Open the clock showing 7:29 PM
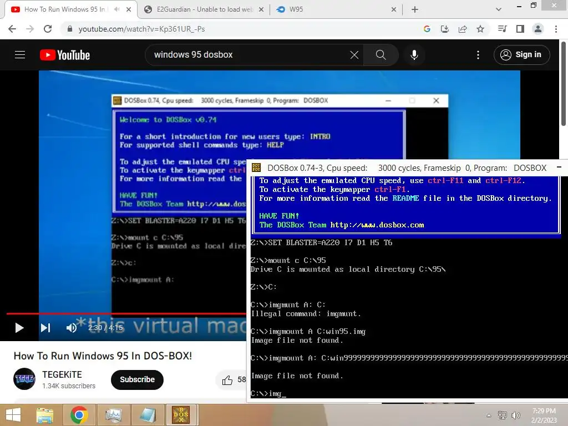This screenshot has width=568, height=426. [544, 415]
